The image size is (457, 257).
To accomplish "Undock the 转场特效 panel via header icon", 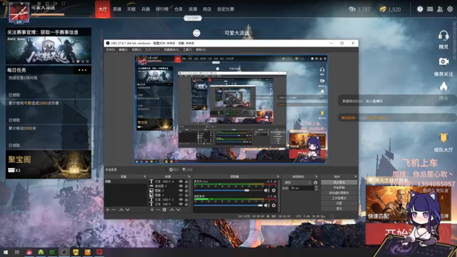I will (316, 176).
